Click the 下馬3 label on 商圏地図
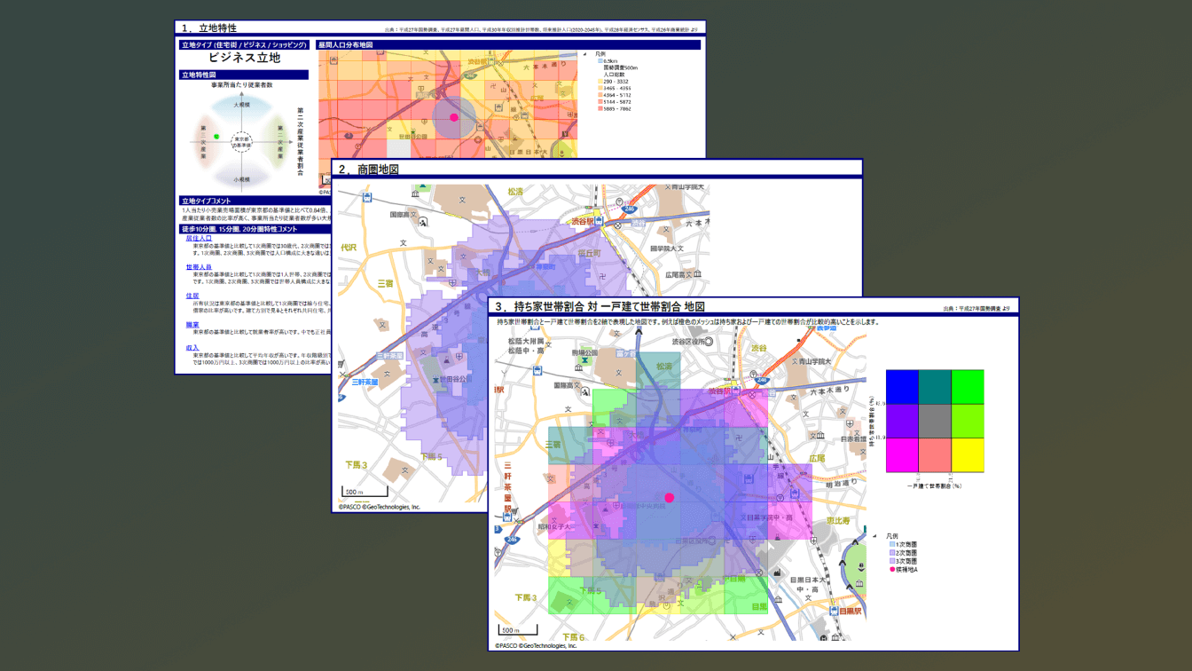The image size is (1192, 671). coord(356,464)
